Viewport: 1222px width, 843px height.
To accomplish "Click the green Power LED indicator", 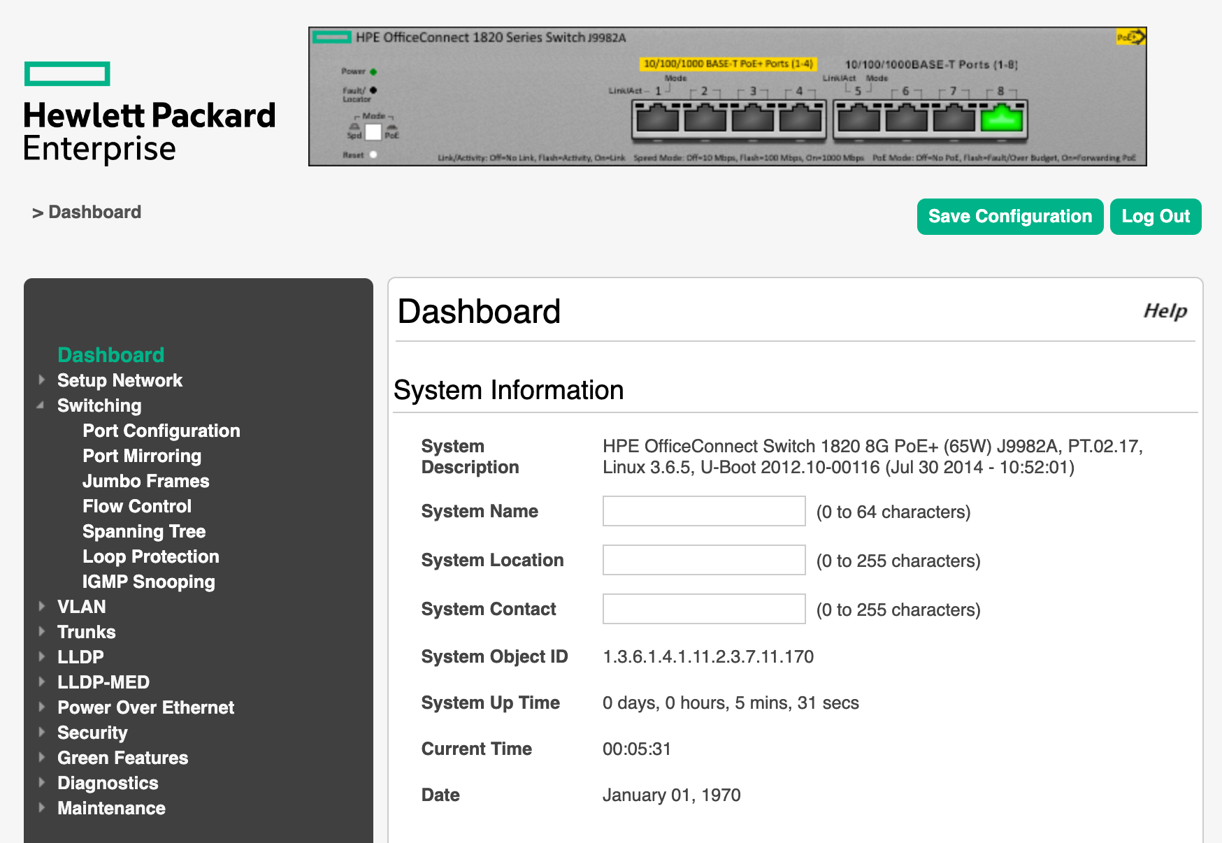I will click(x=373, y=71).
